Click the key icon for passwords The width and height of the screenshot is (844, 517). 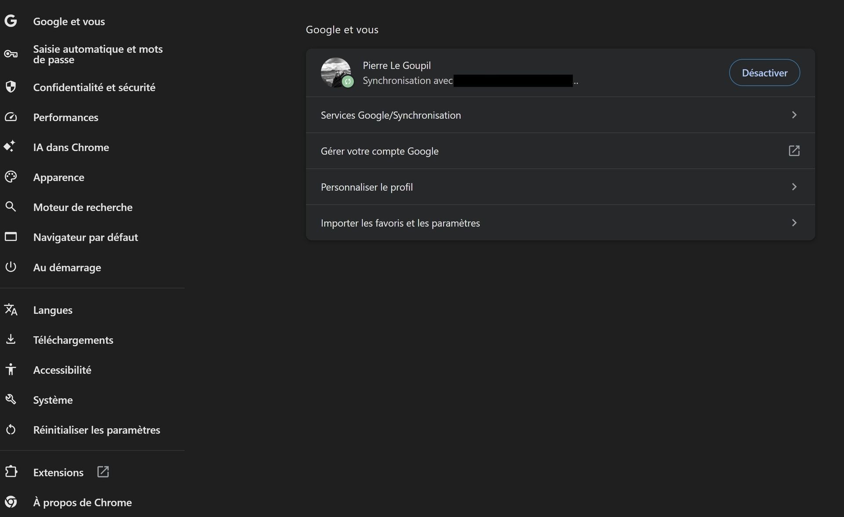[x=11, y=54]
